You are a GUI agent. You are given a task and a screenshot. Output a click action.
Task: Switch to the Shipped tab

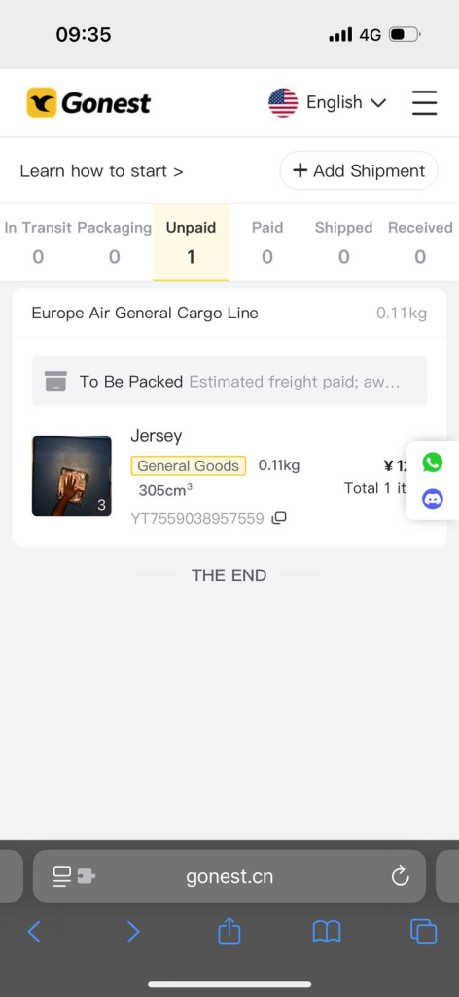pyautogui.click(x=343, y=242)
